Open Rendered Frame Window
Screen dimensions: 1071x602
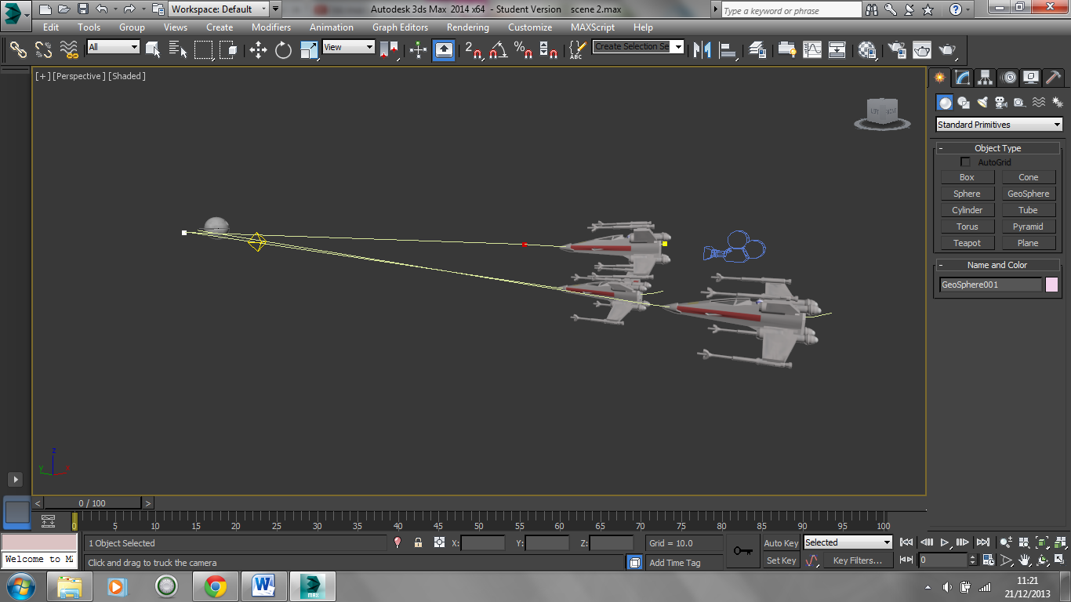pos(922,49)
